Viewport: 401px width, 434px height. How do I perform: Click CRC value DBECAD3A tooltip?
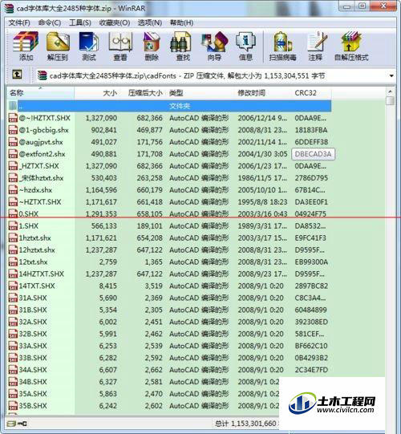(x=313, y=154)
